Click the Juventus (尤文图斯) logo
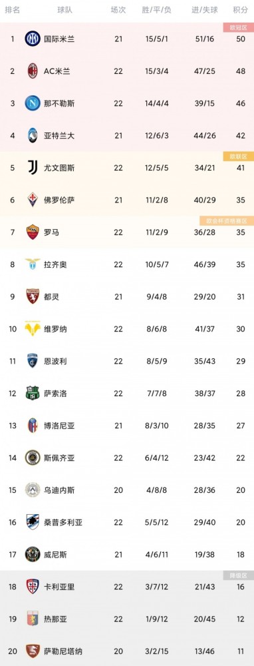Screen dimensions: 254x666 (33, 168)
